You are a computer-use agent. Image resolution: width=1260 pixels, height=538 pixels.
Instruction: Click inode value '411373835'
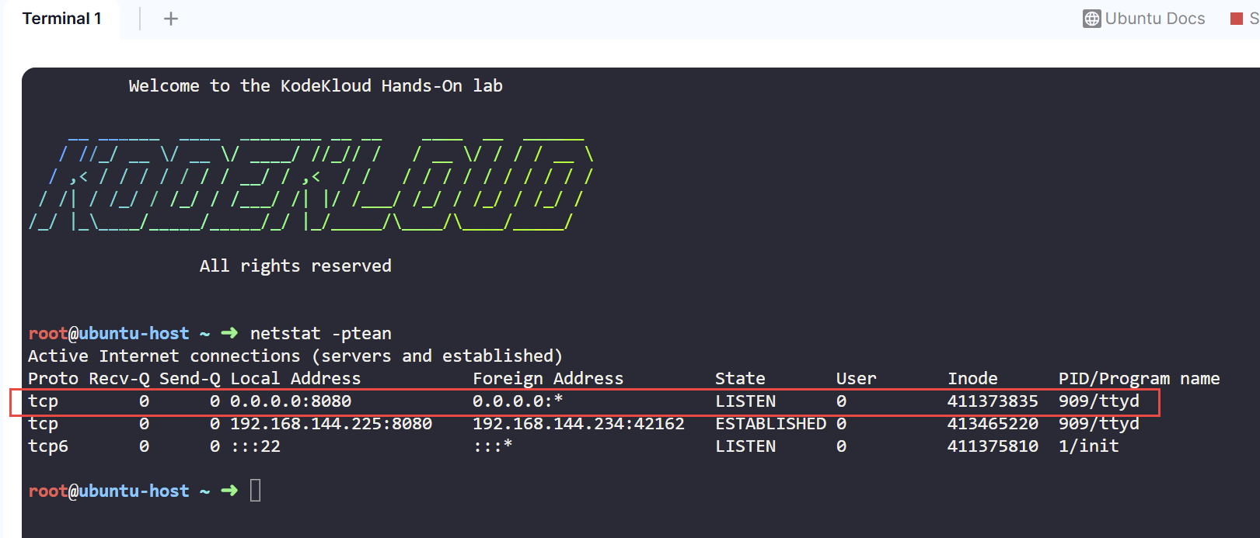coord(993,401)
